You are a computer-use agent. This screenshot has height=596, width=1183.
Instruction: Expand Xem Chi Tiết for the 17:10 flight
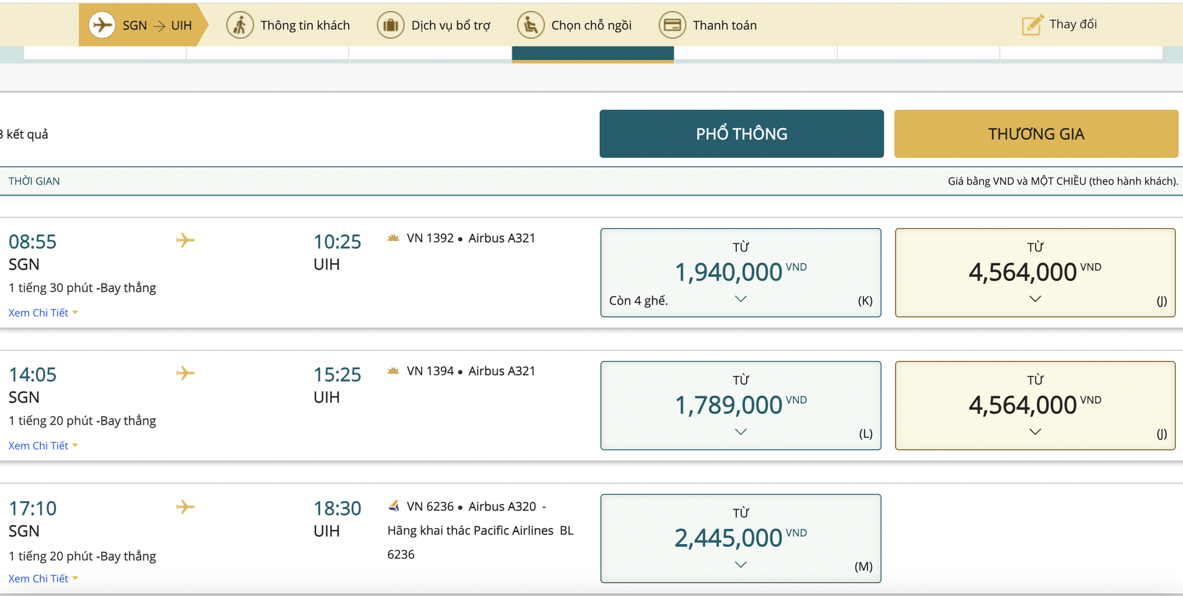(43, 579)
